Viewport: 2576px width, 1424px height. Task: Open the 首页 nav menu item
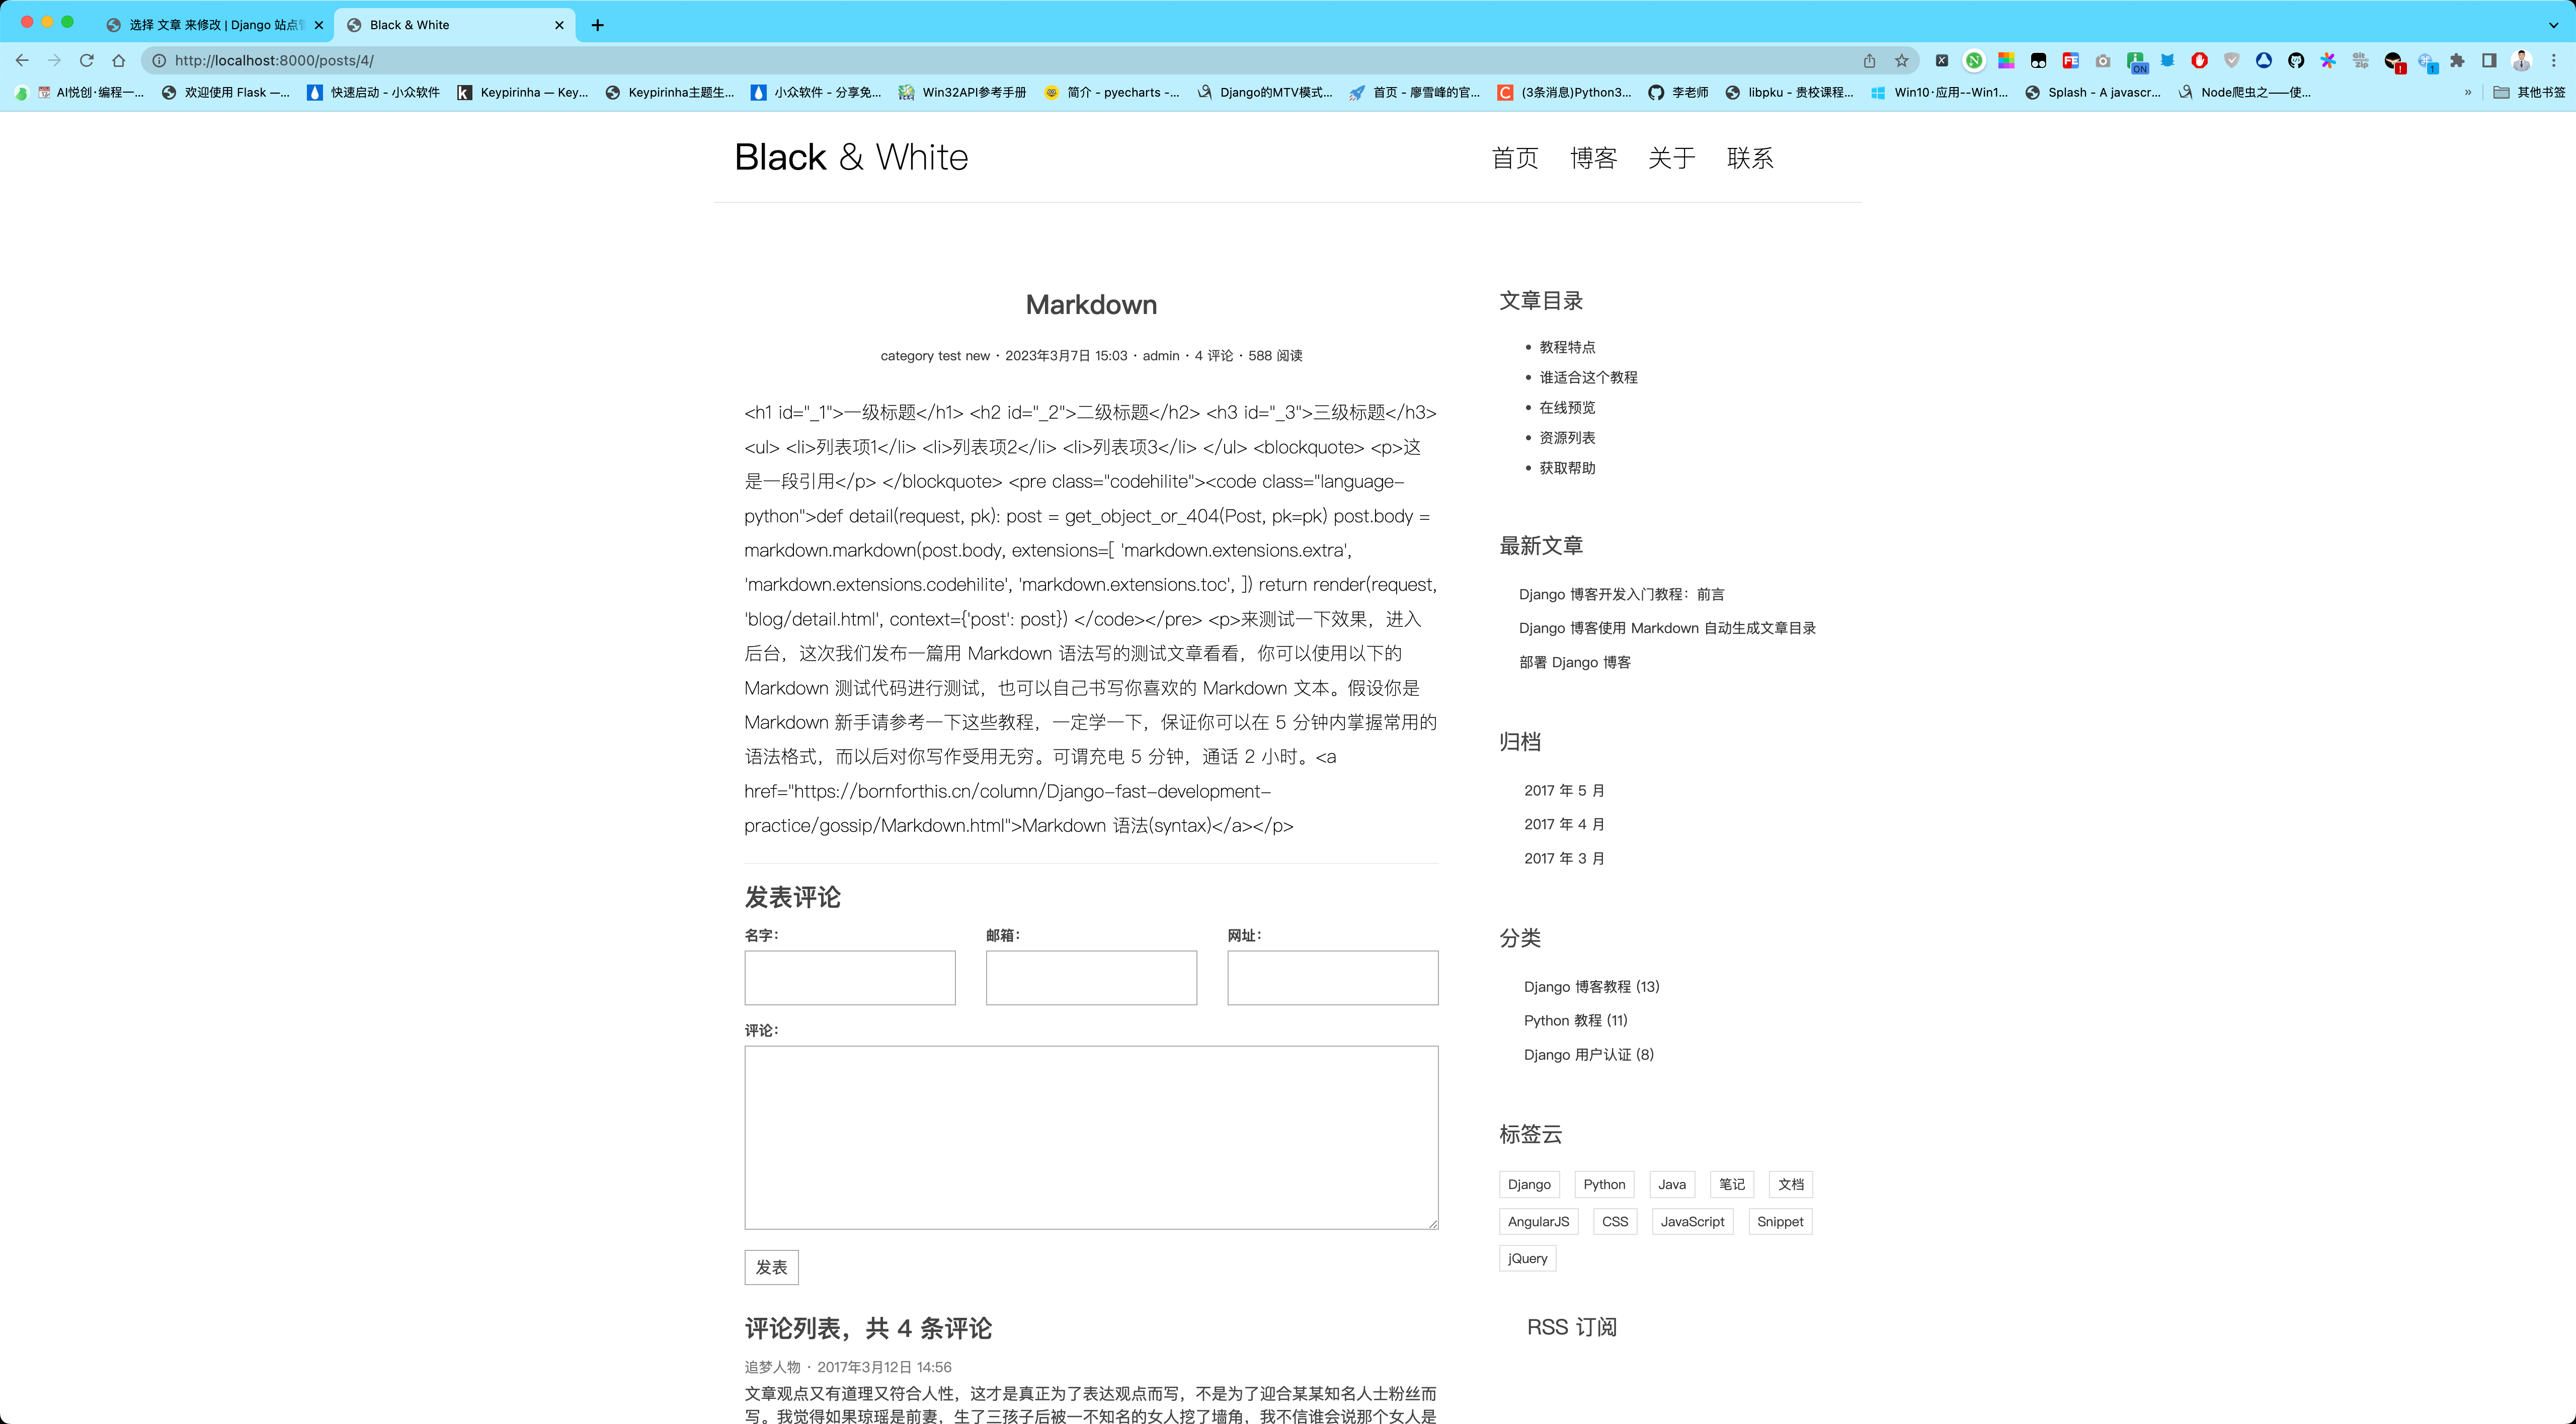(x=1515, y=158)
